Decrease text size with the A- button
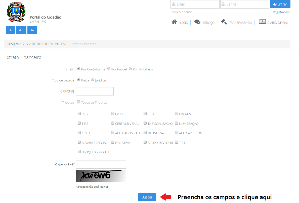 pyautogui.click(x=32, y=30)
